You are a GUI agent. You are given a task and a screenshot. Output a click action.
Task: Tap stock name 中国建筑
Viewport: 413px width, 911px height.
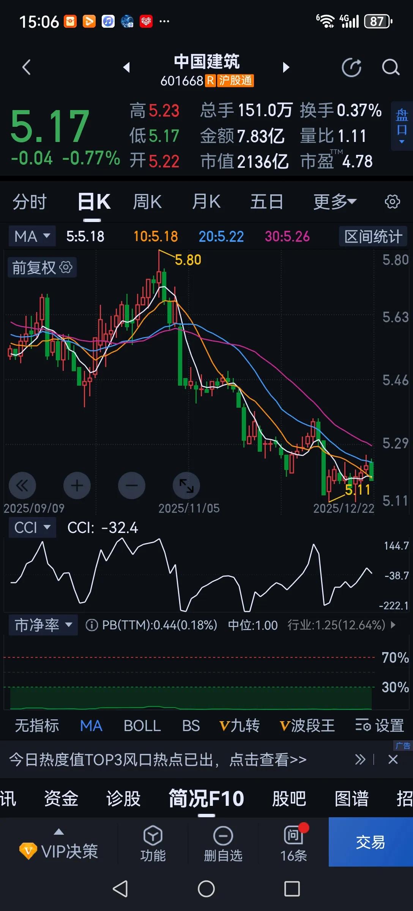206,61
